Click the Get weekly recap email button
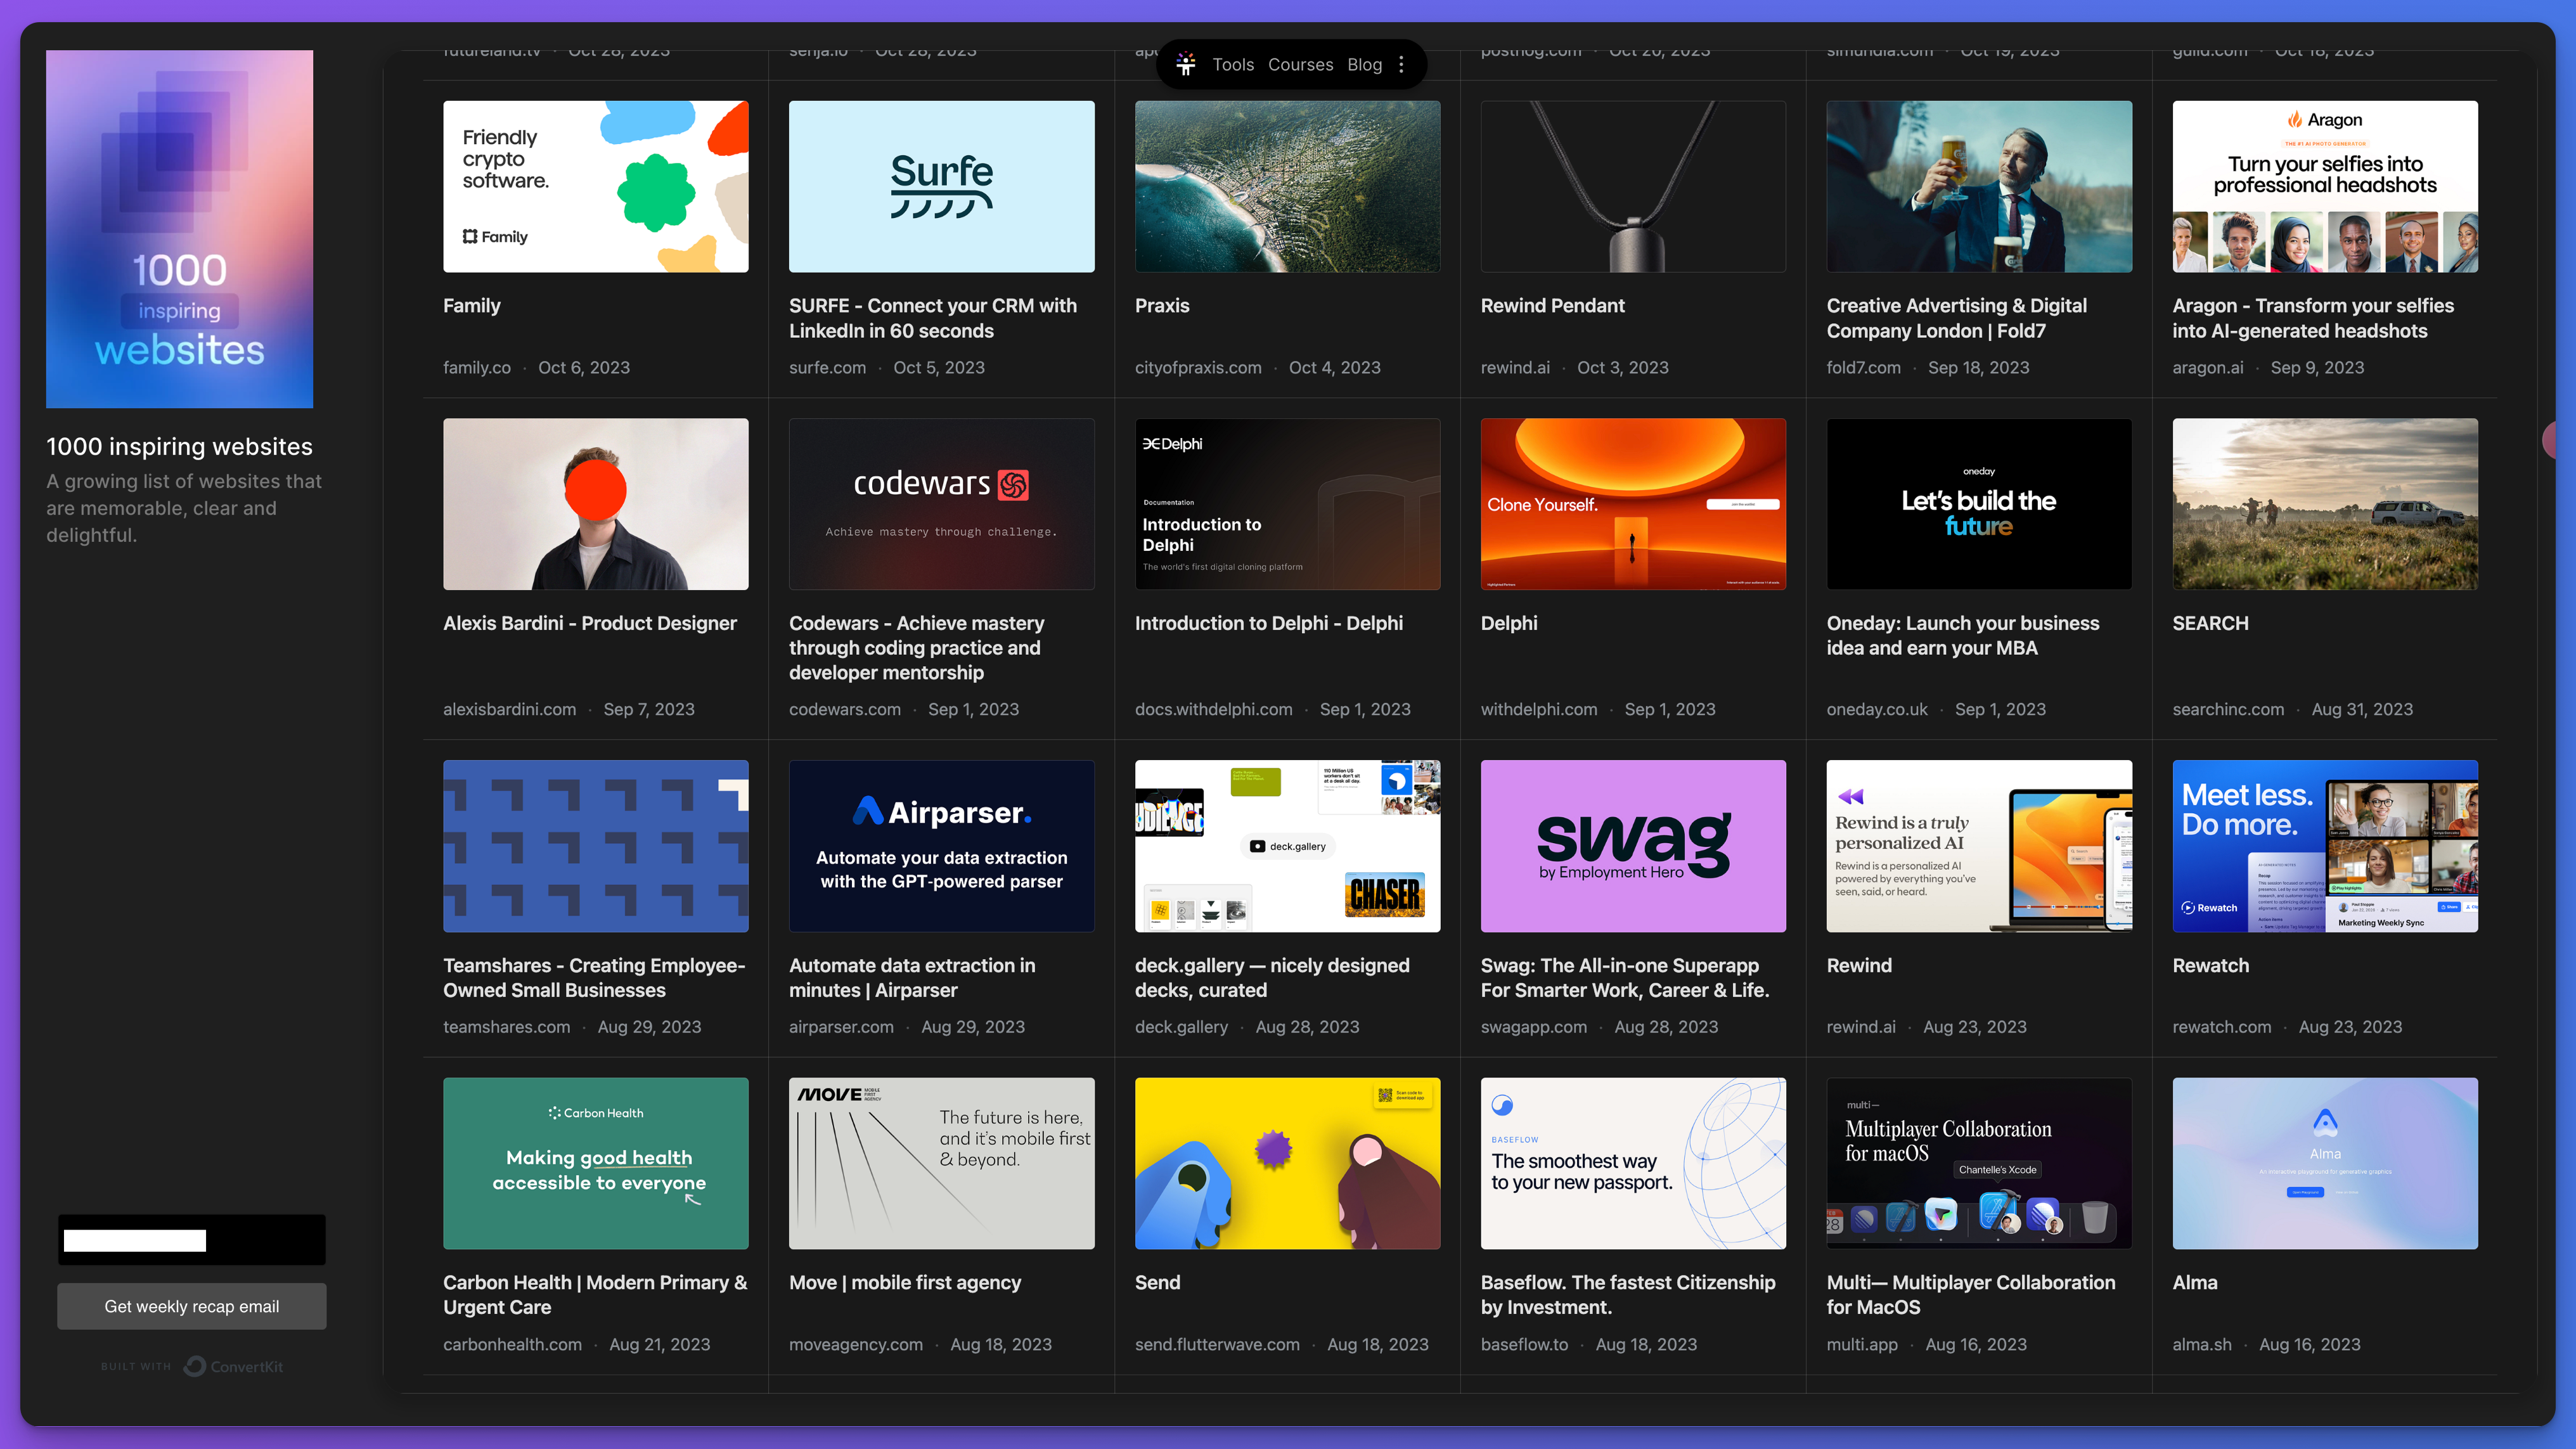This screenshot has height=1449, width=2576. (191, 1306)
